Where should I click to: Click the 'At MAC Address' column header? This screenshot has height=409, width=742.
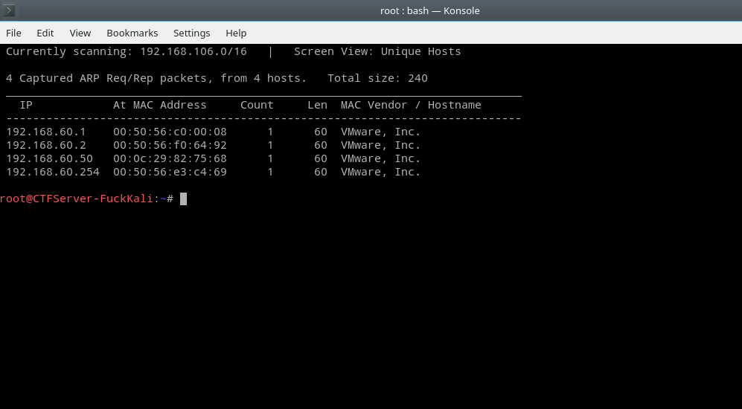coord(160,105)
